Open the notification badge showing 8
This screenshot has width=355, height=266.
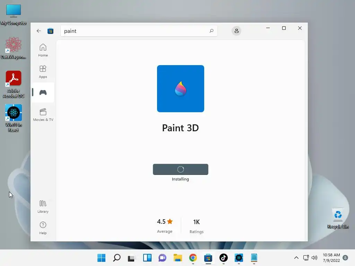[x=345, y=258]
